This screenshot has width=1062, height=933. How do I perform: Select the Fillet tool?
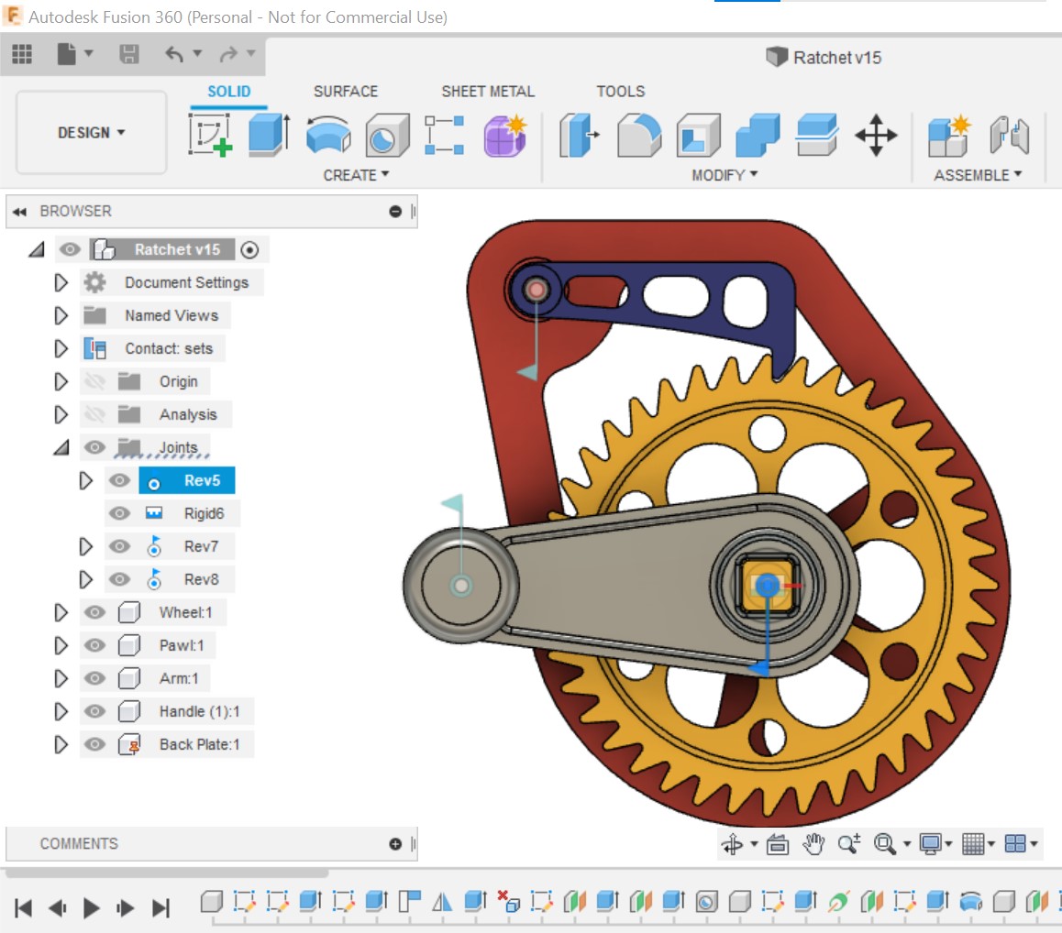coord(638,136)
